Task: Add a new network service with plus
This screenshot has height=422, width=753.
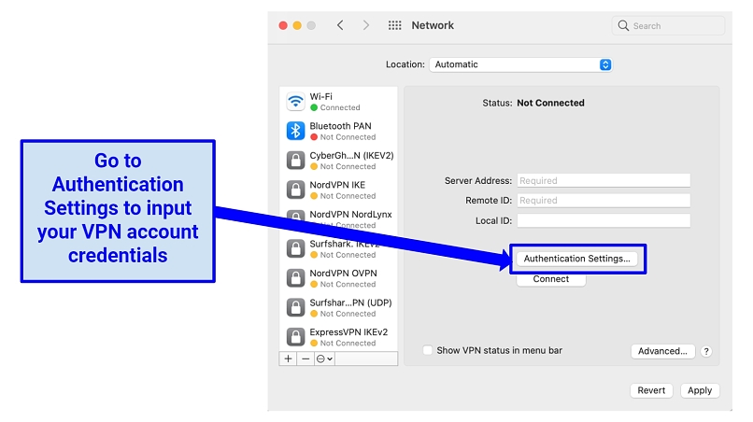Action: coord(288,359)
